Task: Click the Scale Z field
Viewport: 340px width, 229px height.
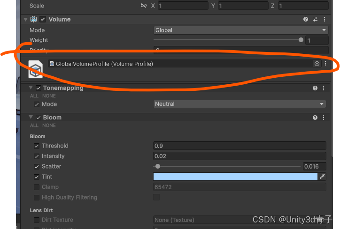Action: [x=303, y=6]
